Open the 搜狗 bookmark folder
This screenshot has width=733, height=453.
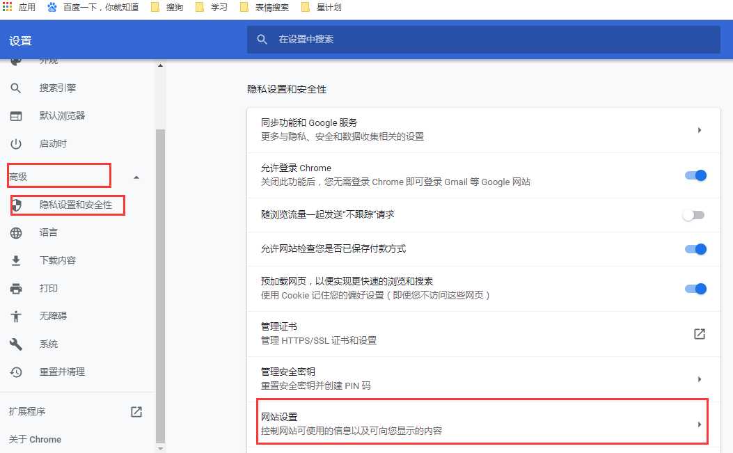(172, 9)
